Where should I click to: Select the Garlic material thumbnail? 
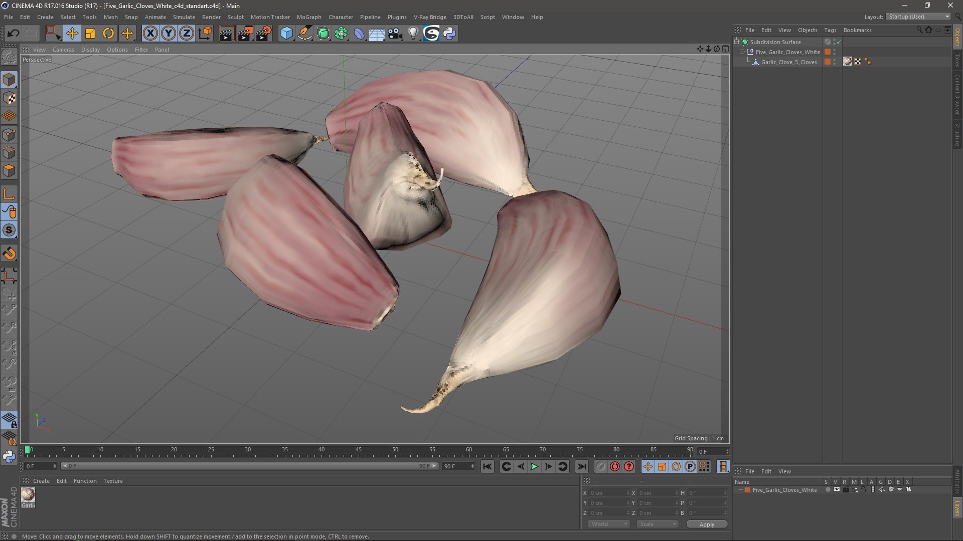(x=28, y=495)
